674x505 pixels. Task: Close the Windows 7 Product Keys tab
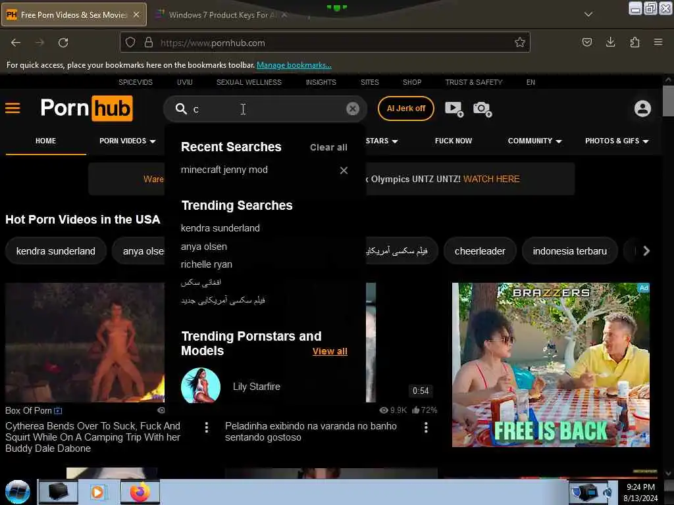point(284,14)
